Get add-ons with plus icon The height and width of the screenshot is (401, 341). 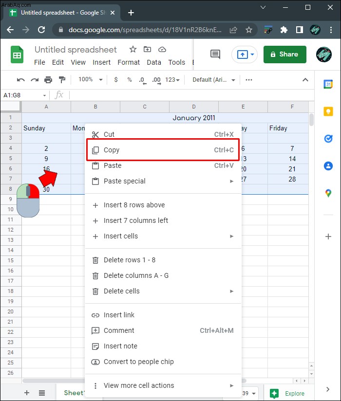(328, 237)
